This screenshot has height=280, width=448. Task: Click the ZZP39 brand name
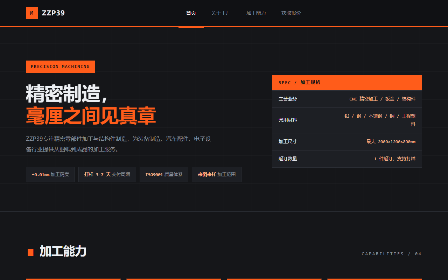click(x=53, y=13)
